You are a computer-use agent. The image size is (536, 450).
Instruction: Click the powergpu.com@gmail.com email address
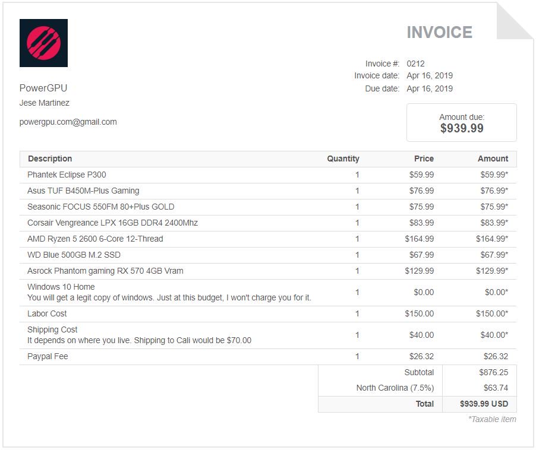pyautogui.click(x=68, y=122)
